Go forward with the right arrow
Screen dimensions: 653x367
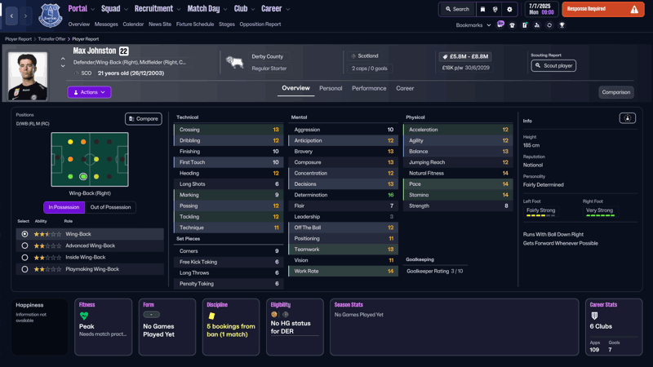(25, 15)
